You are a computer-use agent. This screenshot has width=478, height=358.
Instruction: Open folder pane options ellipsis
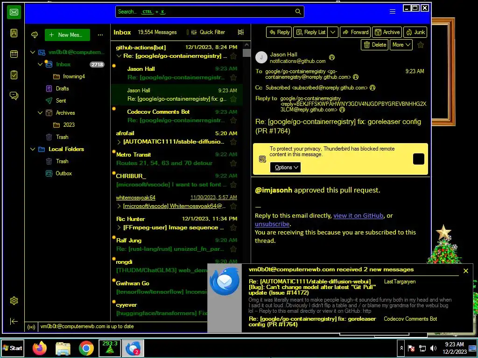(x=100, y=35)
